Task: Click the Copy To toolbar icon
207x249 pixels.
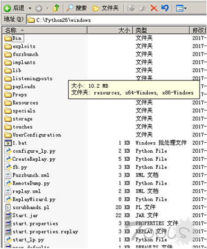Action: click(142, 8)
